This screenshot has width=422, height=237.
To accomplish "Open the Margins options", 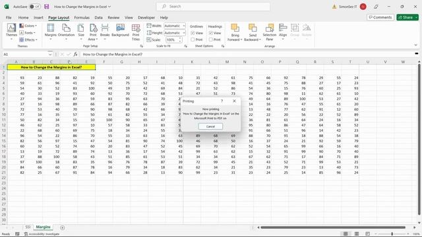I will (50, 32).
